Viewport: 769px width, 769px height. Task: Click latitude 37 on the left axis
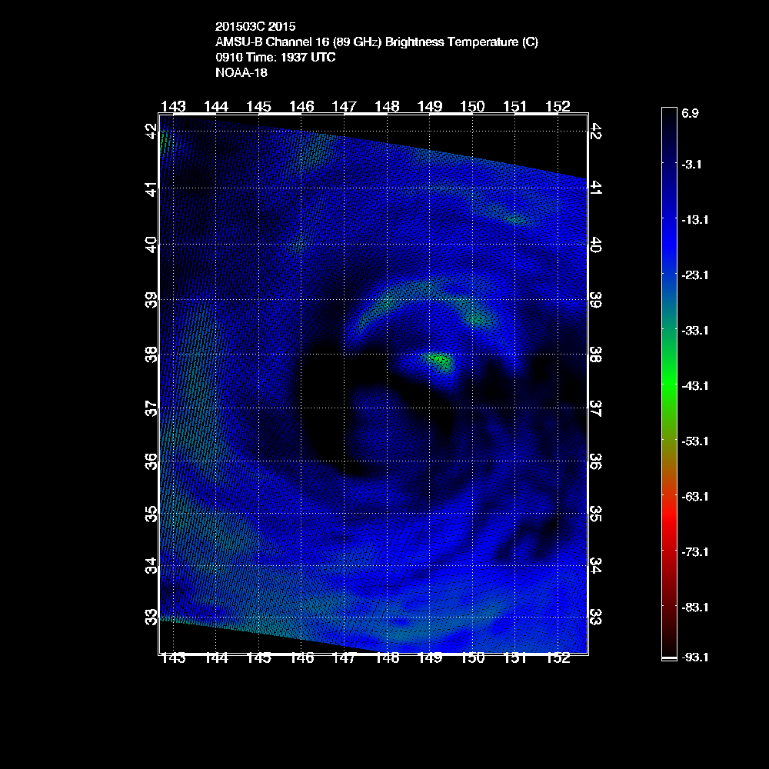tap(151, 408)
